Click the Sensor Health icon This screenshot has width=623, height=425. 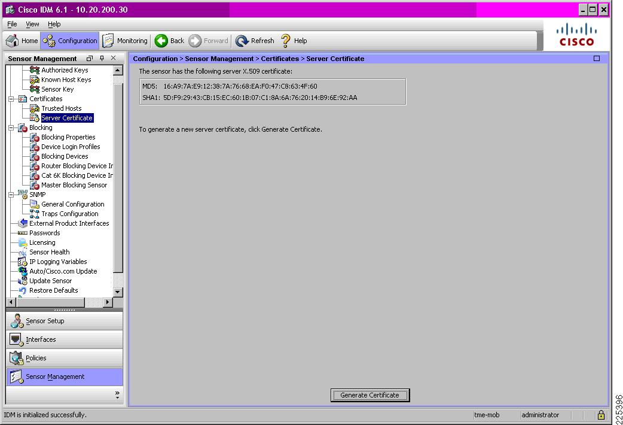click(23, 252)
